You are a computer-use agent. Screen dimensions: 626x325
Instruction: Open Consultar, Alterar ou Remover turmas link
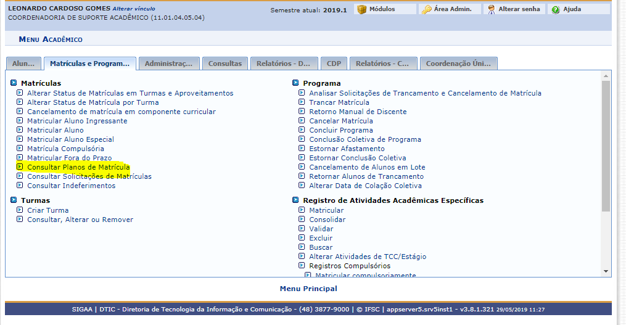click(80, 219)
